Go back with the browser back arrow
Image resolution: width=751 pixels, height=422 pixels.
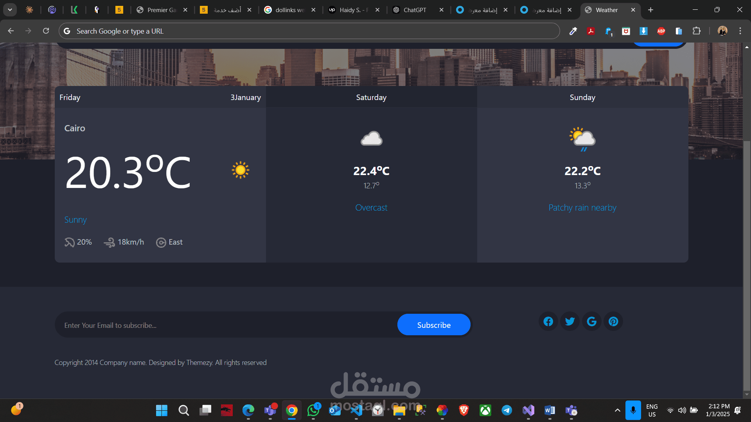[11, 31]
